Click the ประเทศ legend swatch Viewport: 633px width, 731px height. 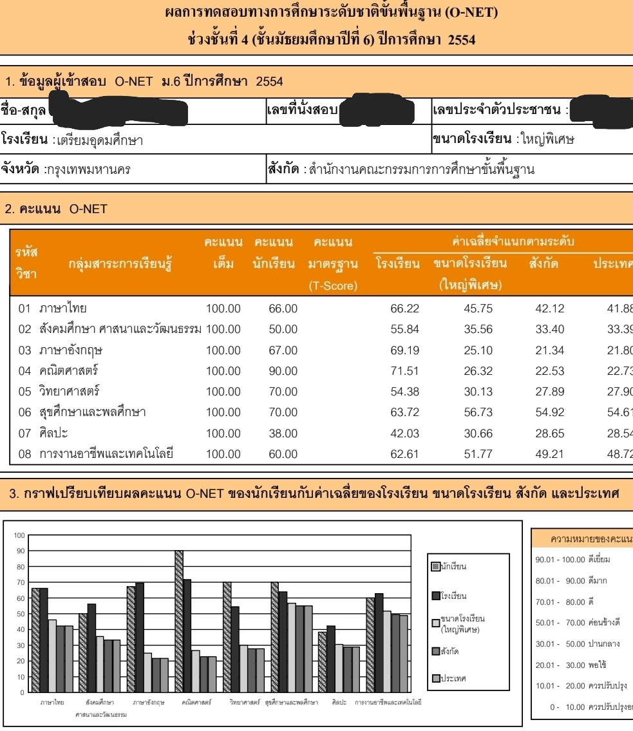tap(435, 678)
